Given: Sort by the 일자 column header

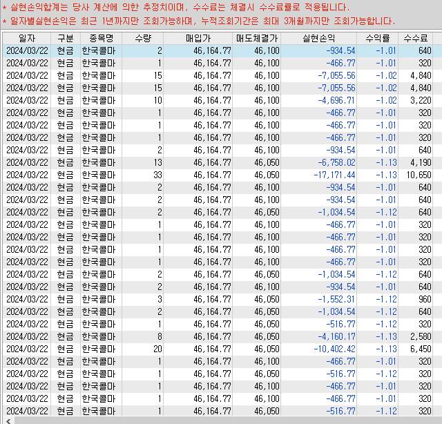Looking at the screenshot, I should coord(27,39).
